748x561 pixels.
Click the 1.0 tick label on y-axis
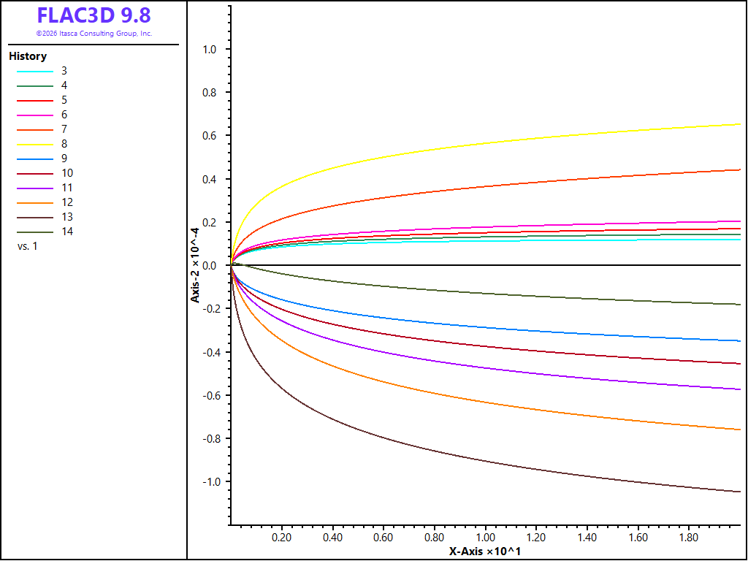(210, 50)
